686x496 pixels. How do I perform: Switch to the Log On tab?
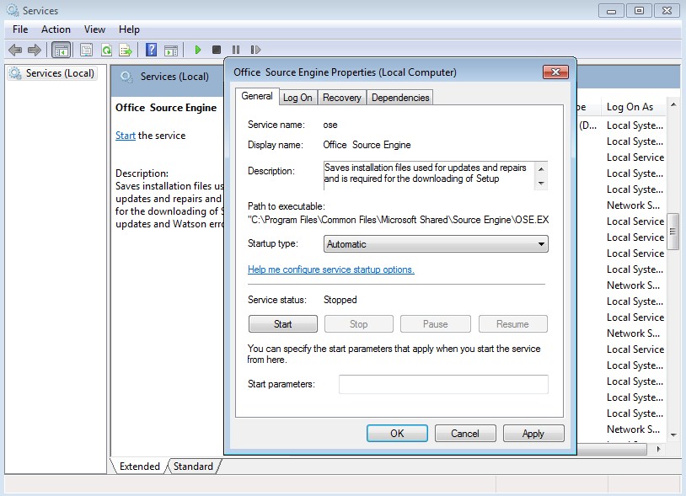pos(297,98)
